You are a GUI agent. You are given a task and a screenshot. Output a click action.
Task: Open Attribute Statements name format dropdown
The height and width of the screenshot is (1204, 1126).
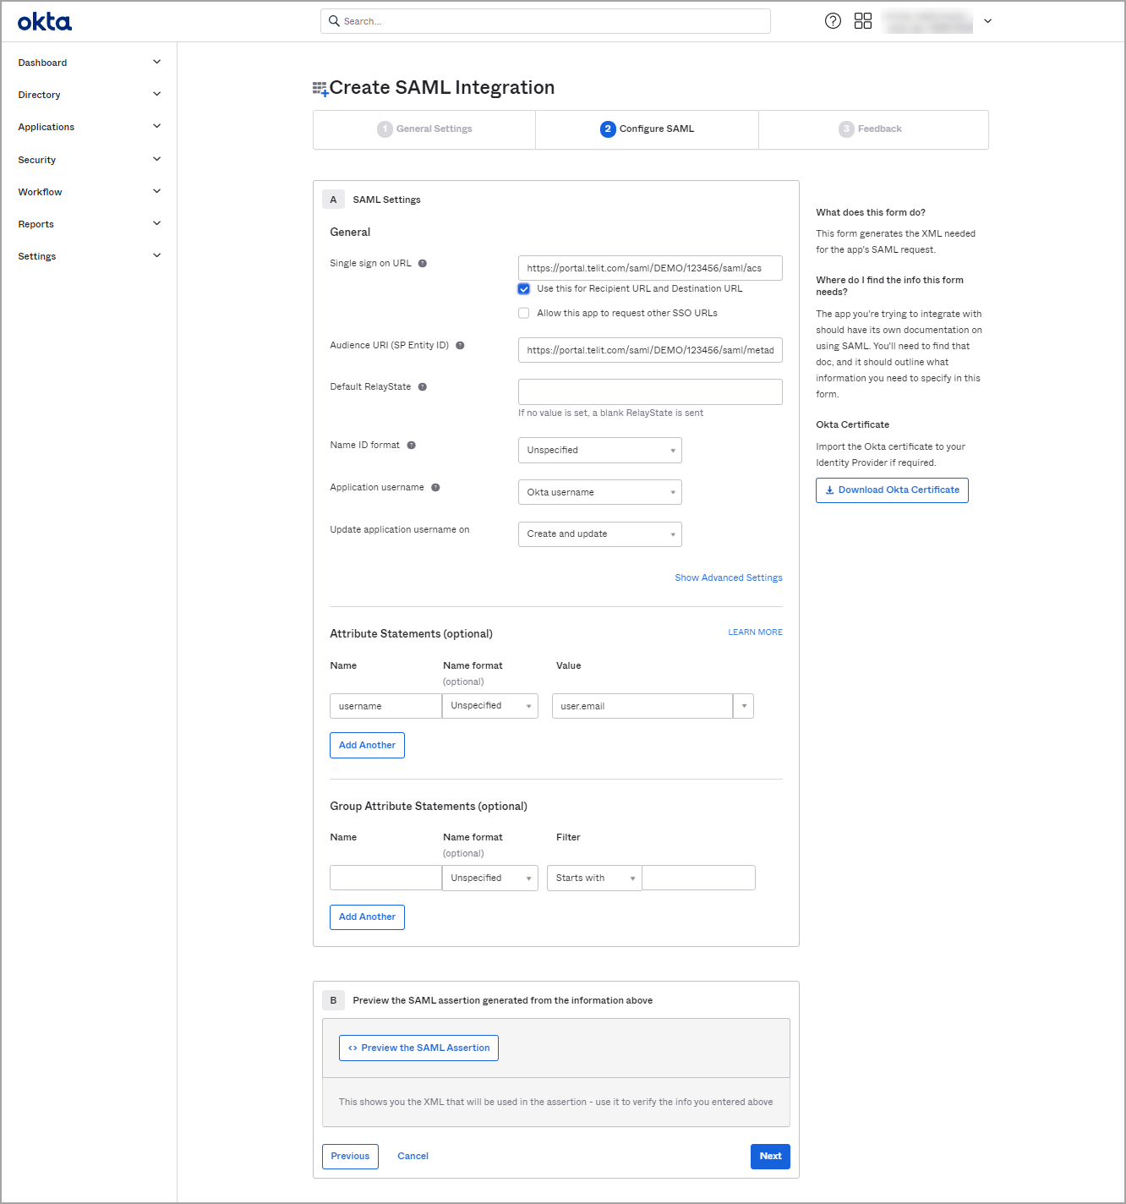point(490,706)
